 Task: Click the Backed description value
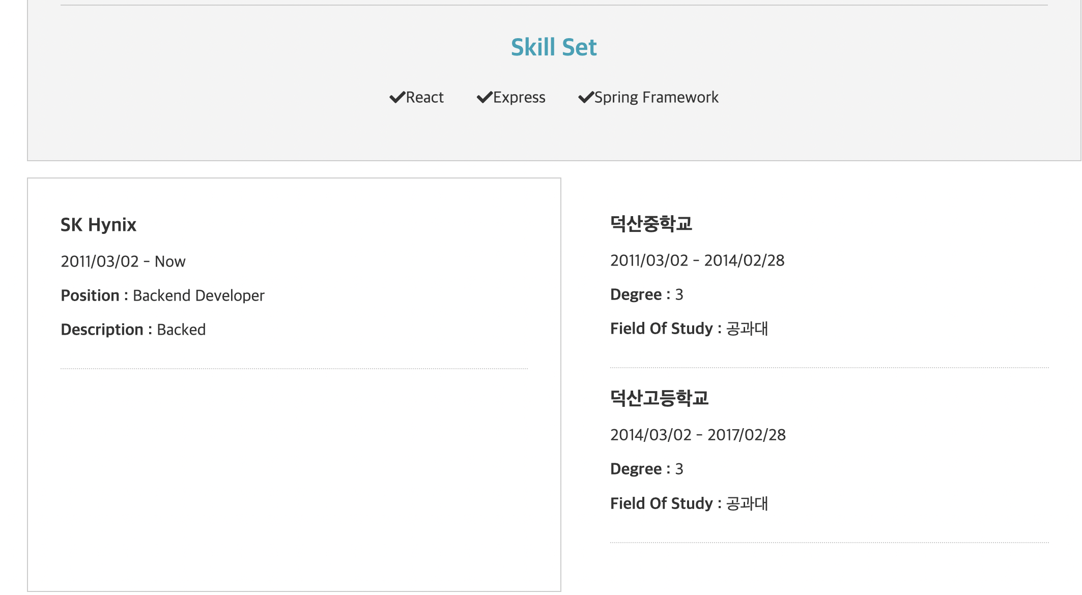181,330
